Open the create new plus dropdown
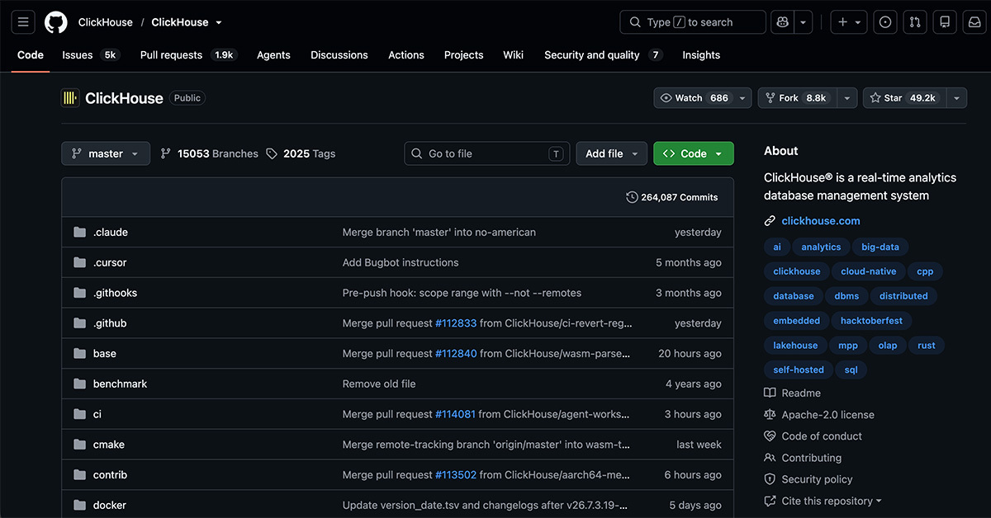Image resolution: width=991 pixels, height=518 pixels. coord(849,22)
